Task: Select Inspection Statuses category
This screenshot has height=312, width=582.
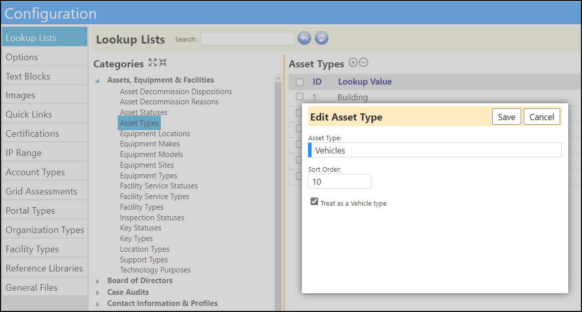Action: [x=152, y=218]
